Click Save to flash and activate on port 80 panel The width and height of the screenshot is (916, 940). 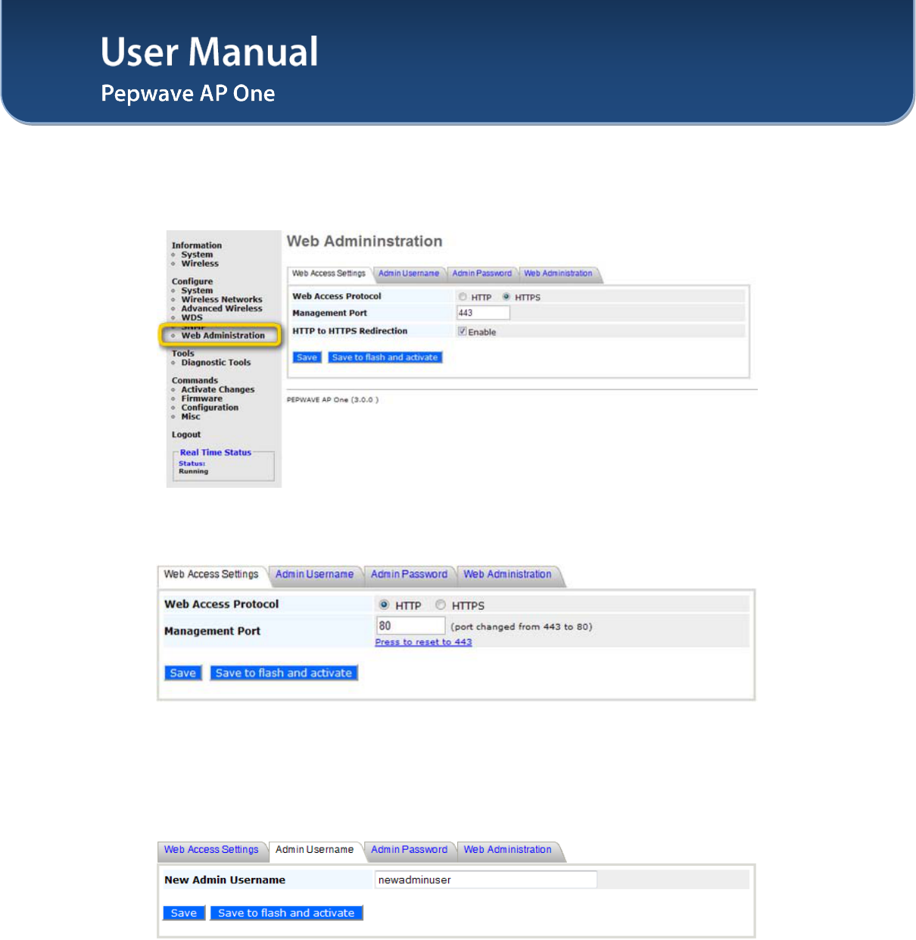284,673
